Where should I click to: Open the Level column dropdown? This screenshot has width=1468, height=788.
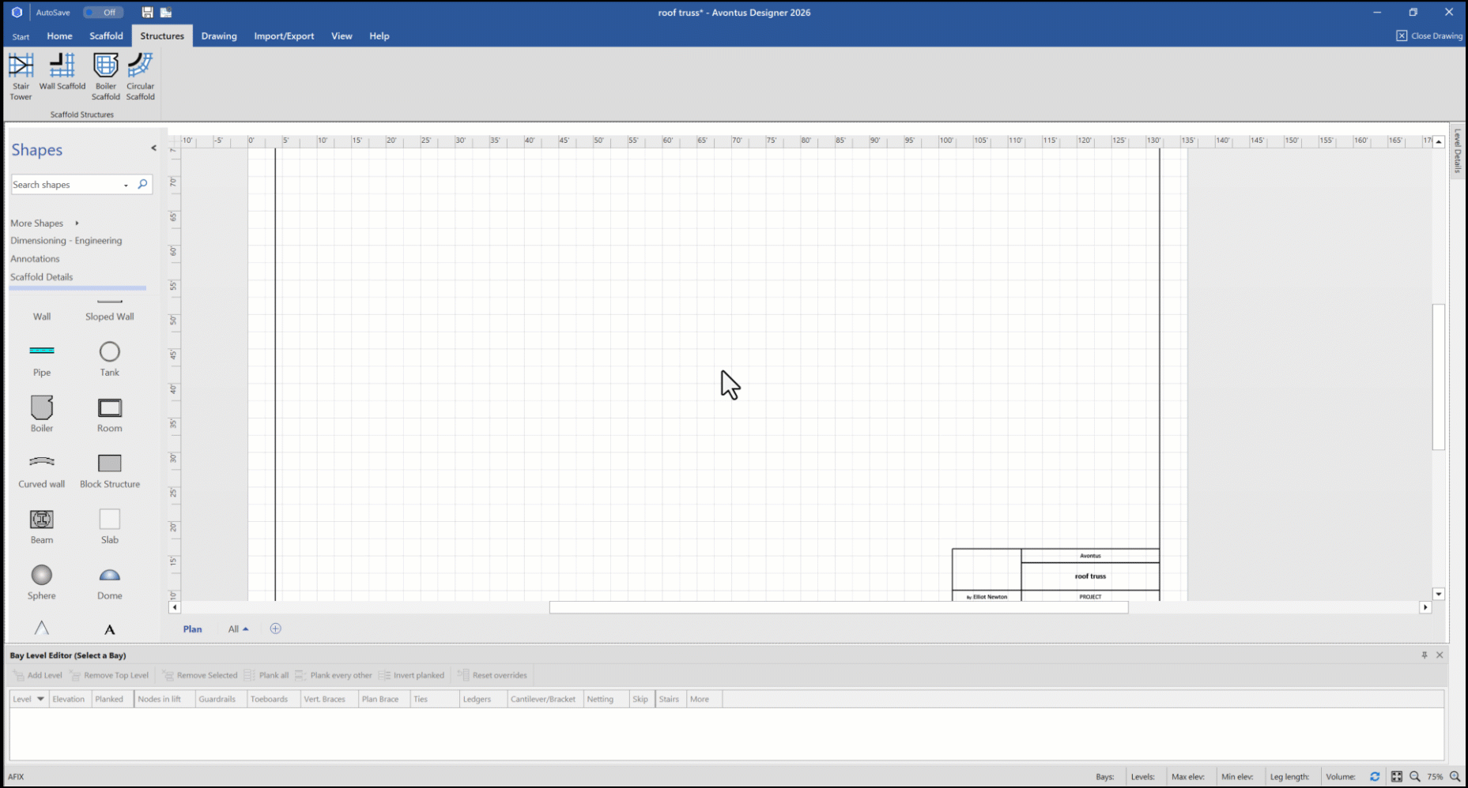pyautogui.click(x=40, y=699)
